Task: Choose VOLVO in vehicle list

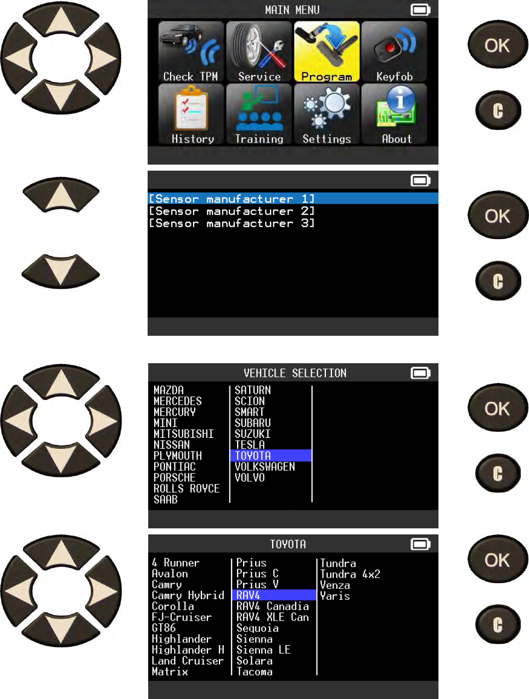Action: click(x=250, y=478)
